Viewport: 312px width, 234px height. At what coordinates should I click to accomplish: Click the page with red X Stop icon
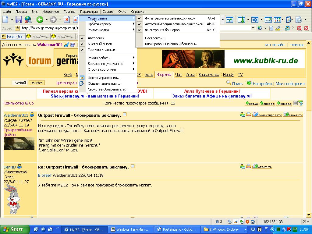(x=67, y=19)
